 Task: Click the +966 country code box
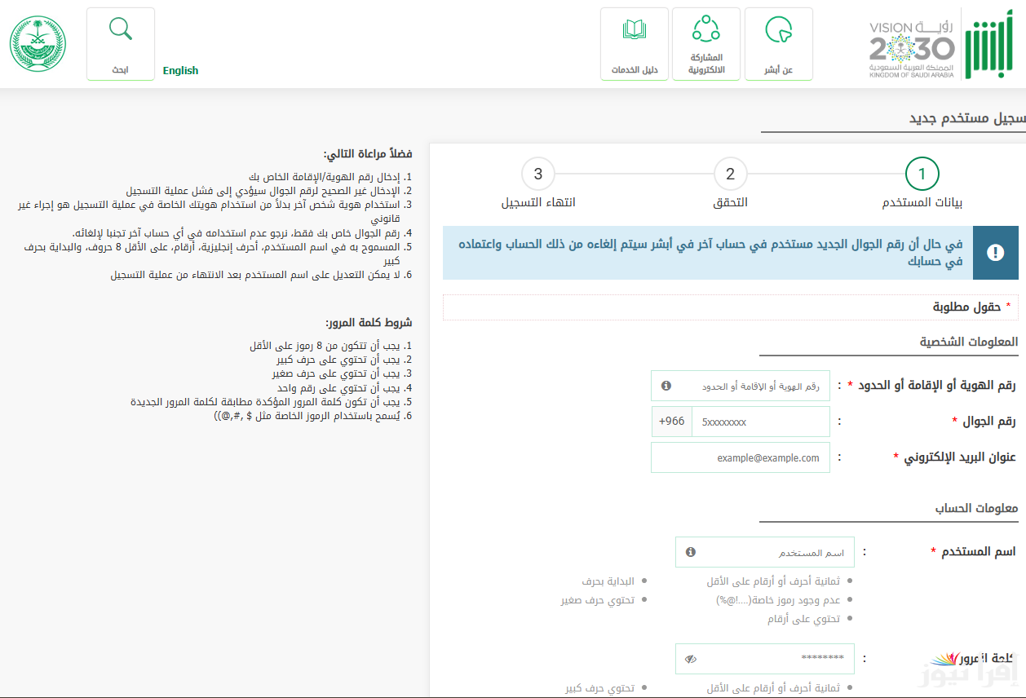tap(672, 422)
